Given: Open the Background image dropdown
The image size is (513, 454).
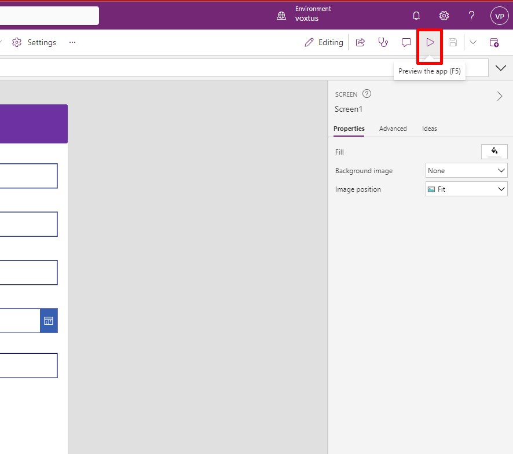Looking at the screenshot, I should (467, 170).
